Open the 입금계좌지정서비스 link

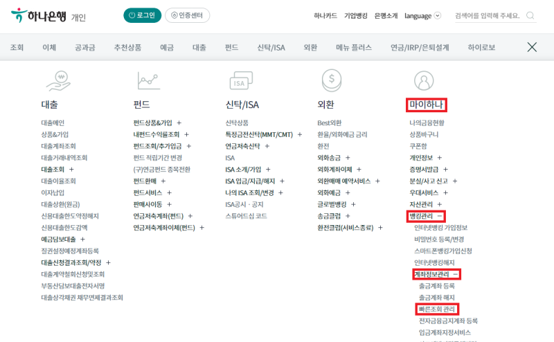click(x=445, y=332)
